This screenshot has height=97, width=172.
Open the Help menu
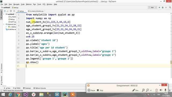pyautogui.click(x=55, y=4)
